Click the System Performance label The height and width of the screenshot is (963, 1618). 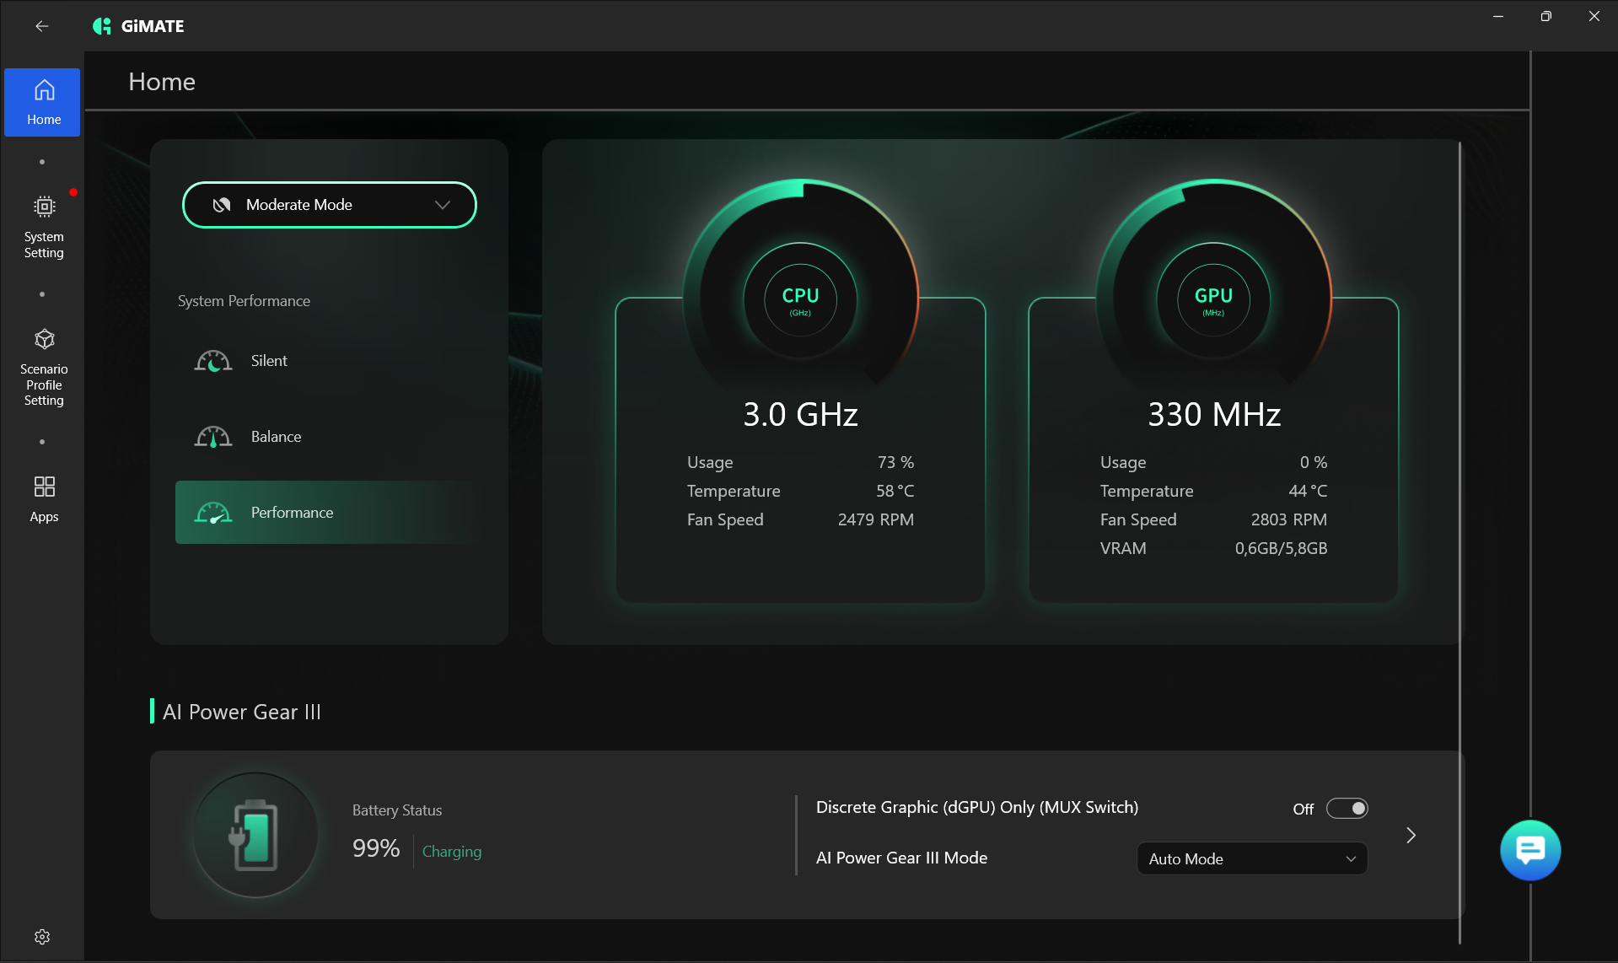pos(244,301)
